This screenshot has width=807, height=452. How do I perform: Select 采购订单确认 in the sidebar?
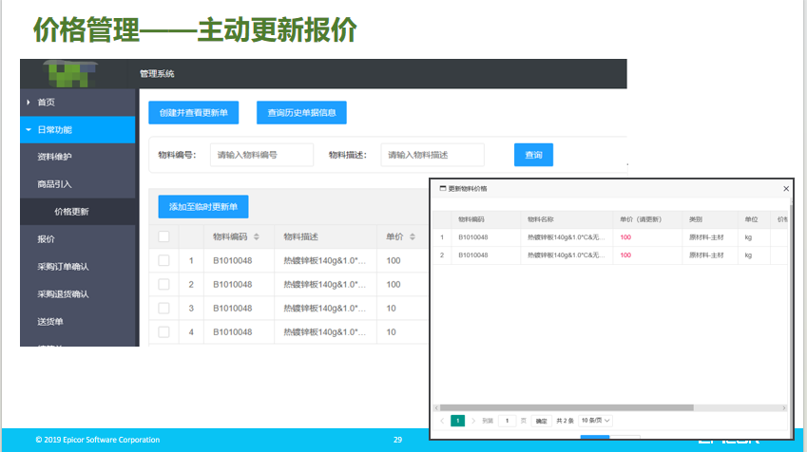coord(56,267)
